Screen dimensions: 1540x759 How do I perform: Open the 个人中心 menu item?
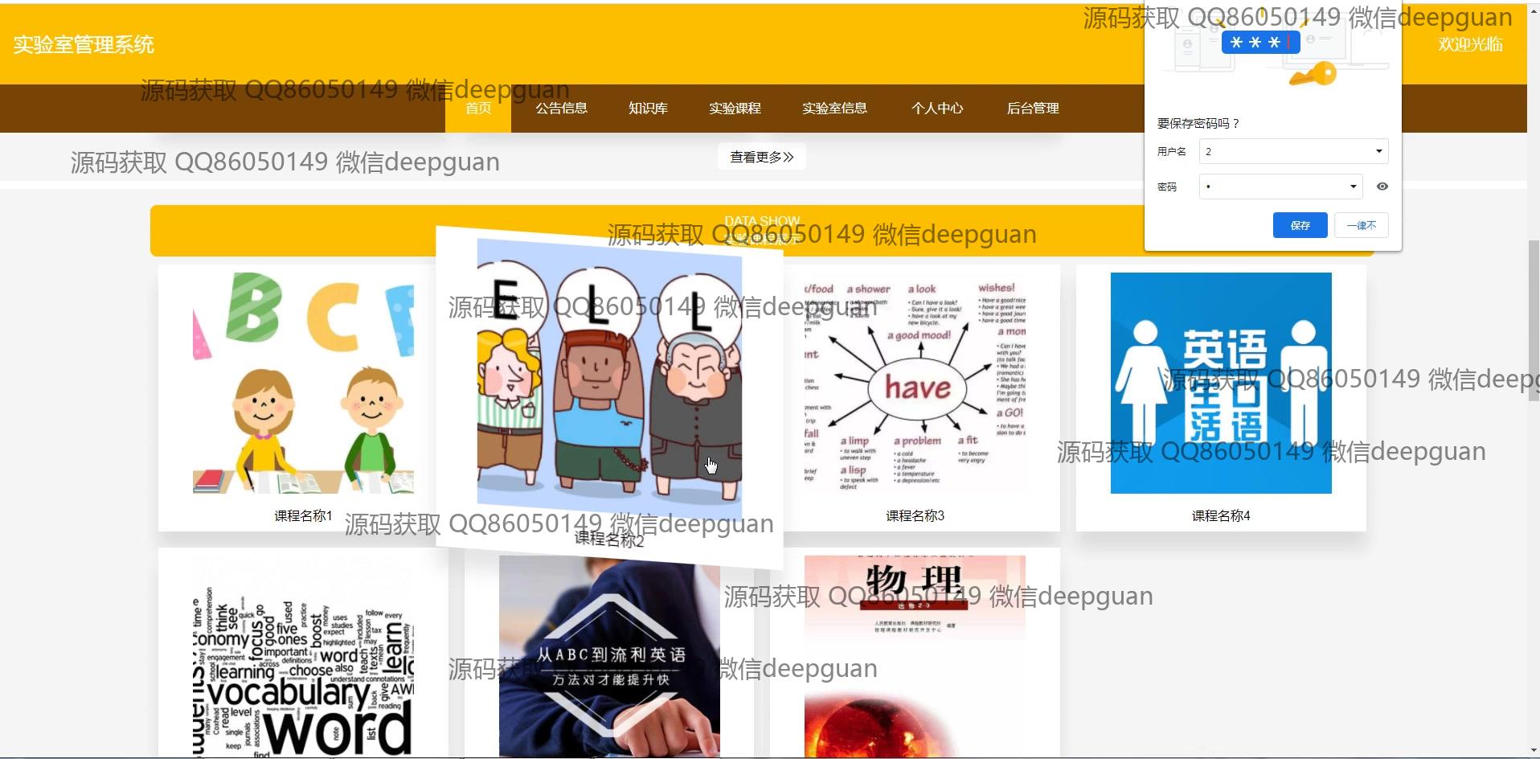[x=937, y=108]
